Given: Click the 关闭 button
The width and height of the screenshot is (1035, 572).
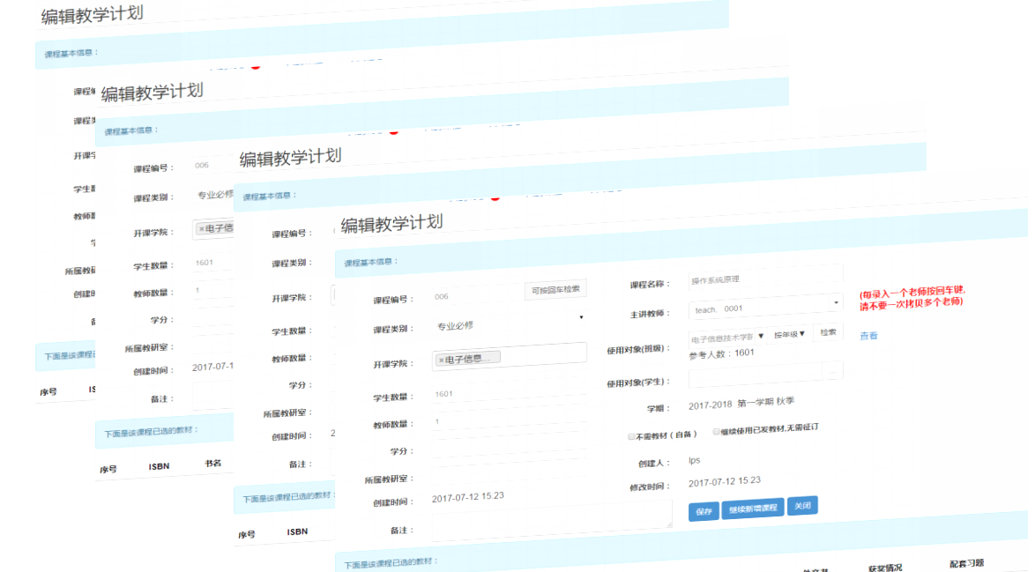Looking at the screenshot, I should coord(802,506).
